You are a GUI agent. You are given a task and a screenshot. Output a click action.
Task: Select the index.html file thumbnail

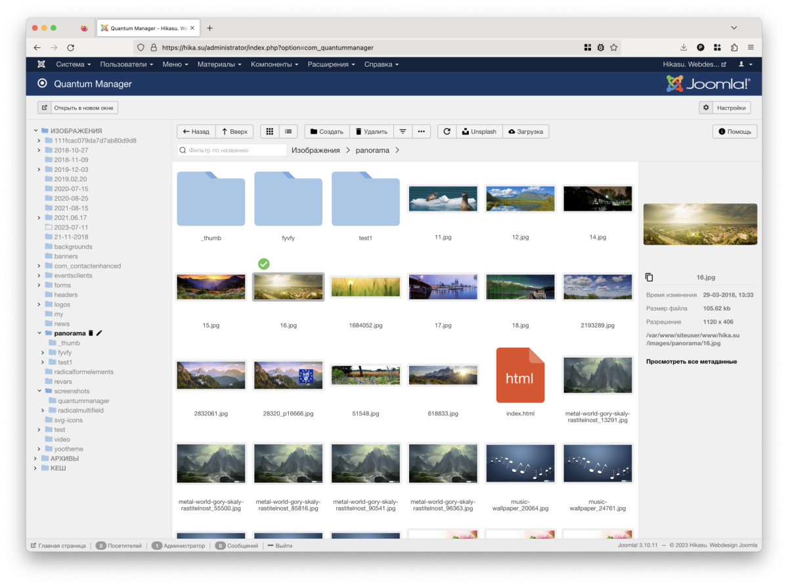[520, 375]
